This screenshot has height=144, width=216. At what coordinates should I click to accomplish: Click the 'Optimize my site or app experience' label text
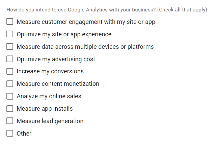click(64, 34)
